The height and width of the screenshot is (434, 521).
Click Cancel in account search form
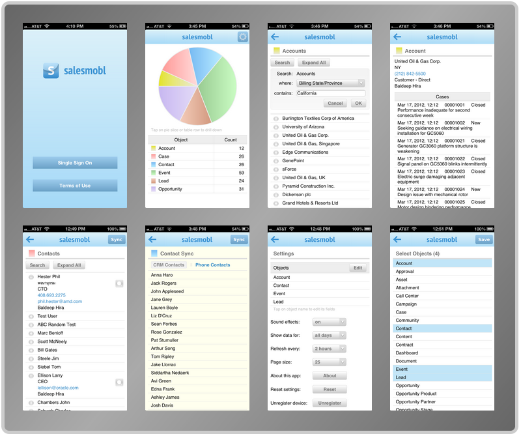335,103
